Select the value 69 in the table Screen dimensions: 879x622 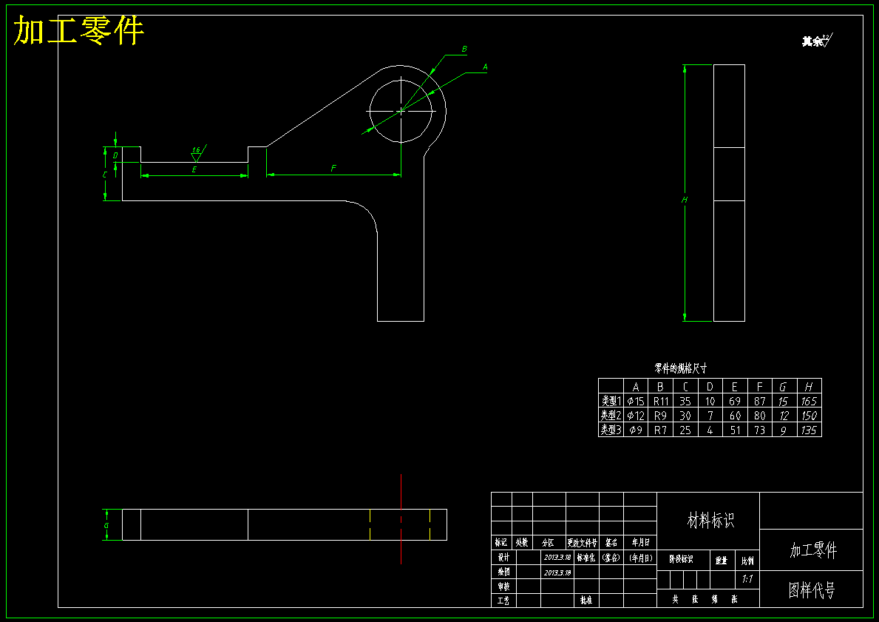734,401
